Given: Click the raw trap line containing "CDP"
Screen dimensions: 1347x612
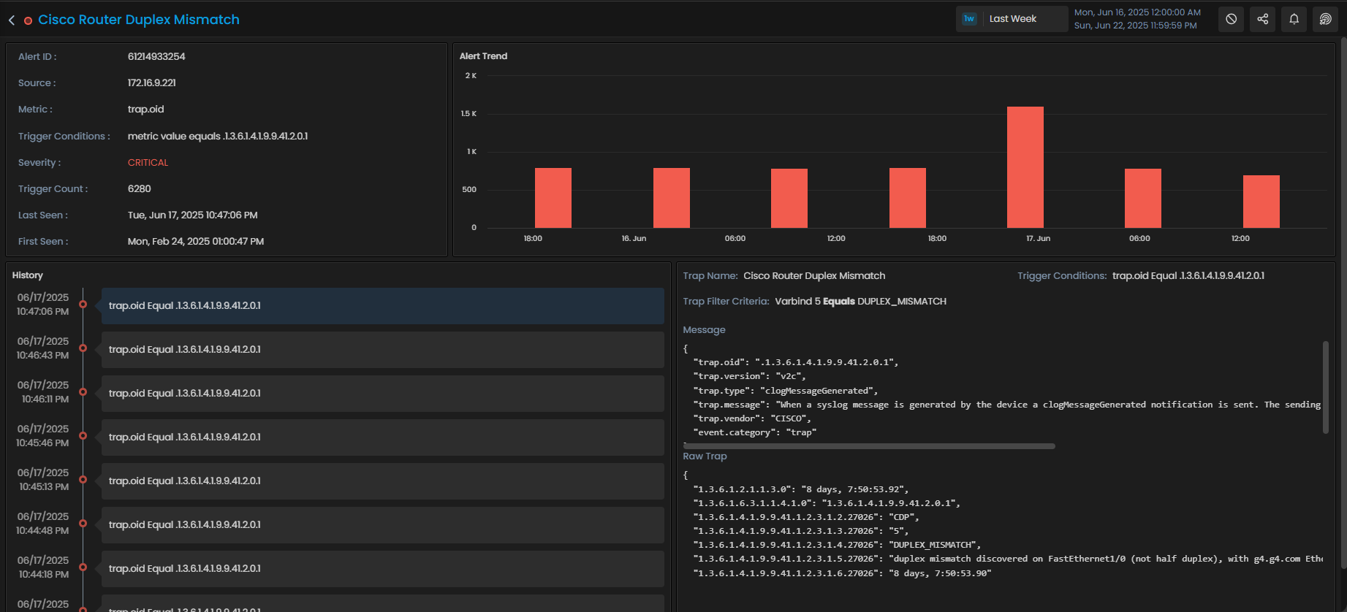Looking at the screenshot, I should (806, 517).
